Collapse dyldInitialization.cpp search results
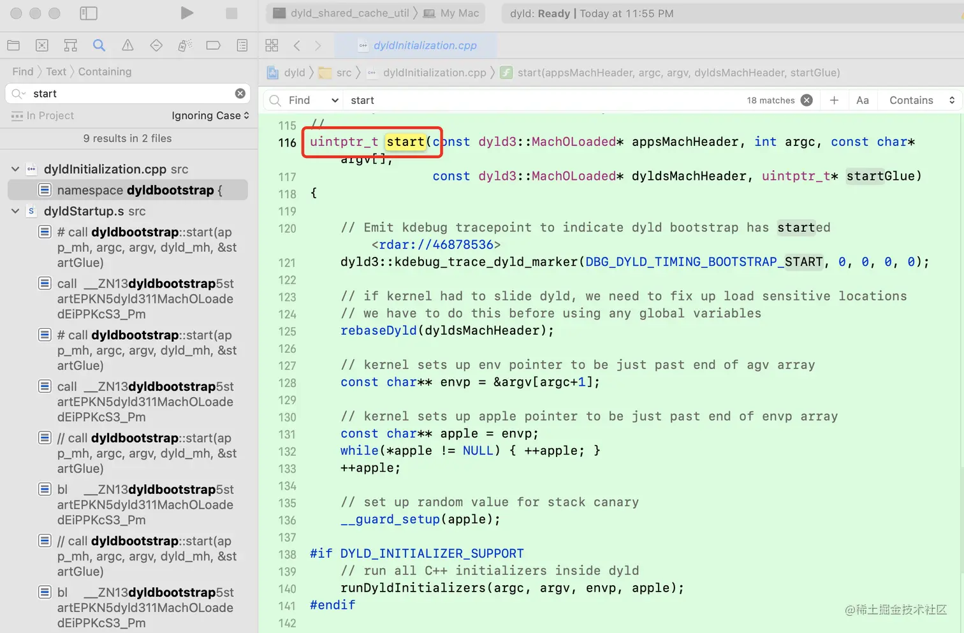 coord(15,169)
